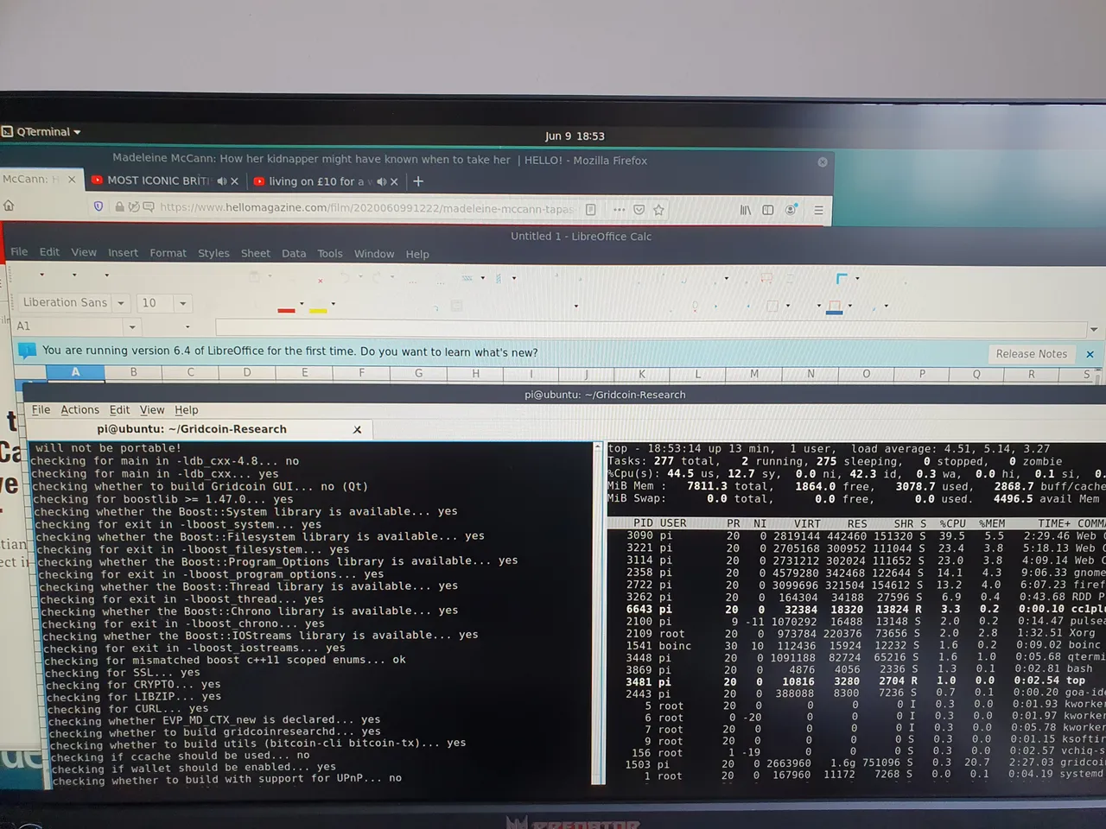This screenshot has width=1106, height=829.
Task: Open the Calc Sheet menu
Action: pos(255,253)
